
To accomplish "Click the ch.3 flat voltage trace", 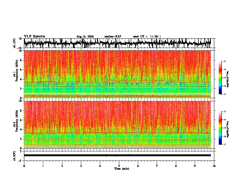I will (x=117, y=155).
